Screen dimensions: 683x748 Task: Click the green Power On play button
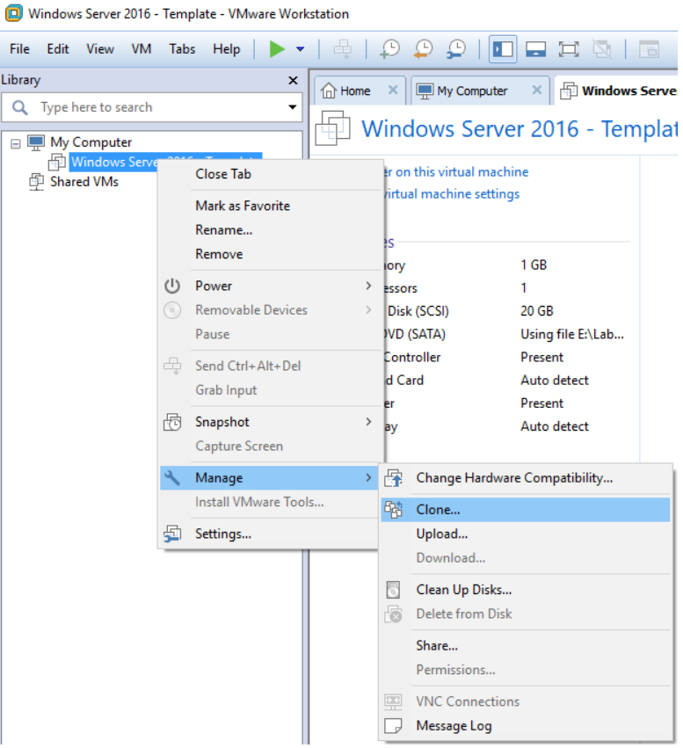[x=277, y=48]
